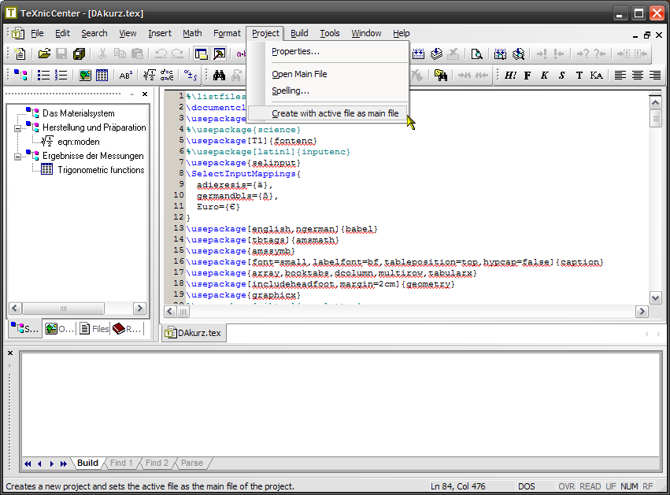Screen dimensions: 670x495
Task: Insert a bulleted list
Action: [x=43, y=76]
